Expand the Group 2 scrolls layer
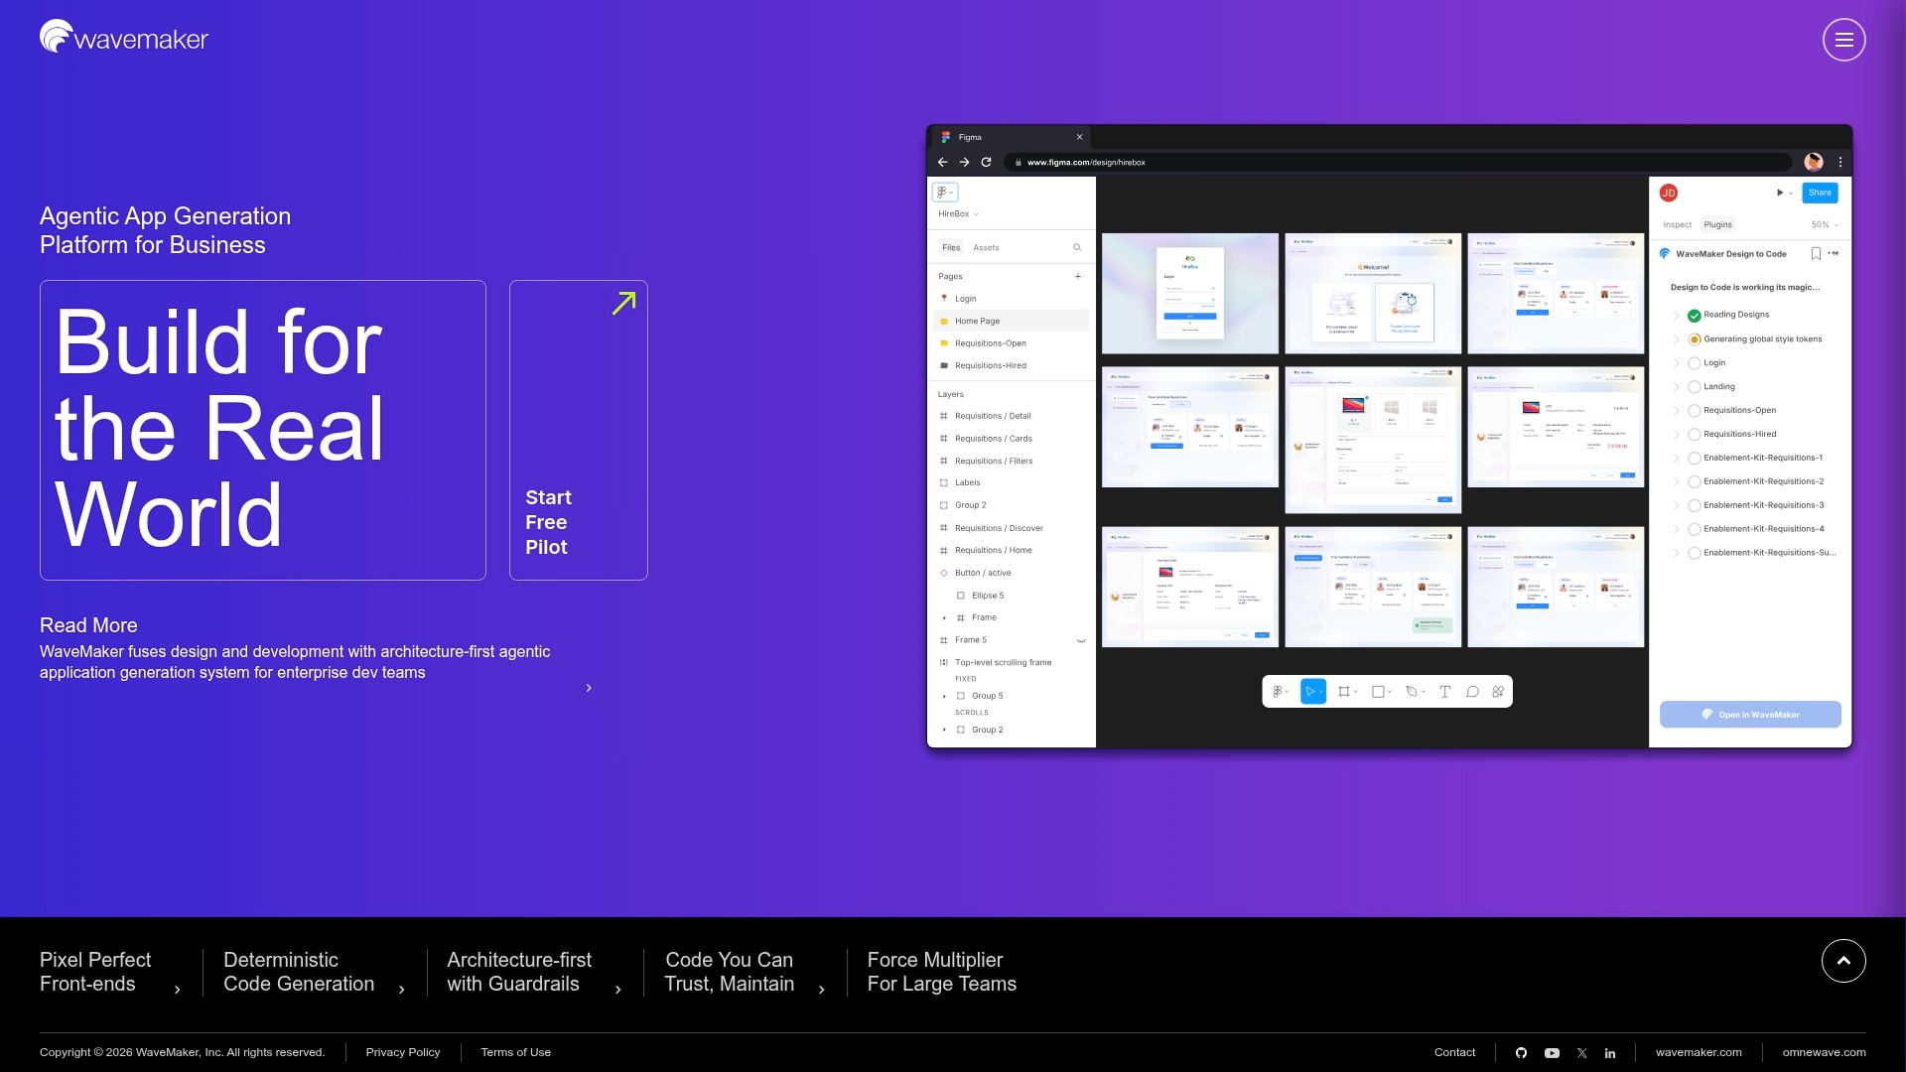1906x1072 pixels. (944, 731)
